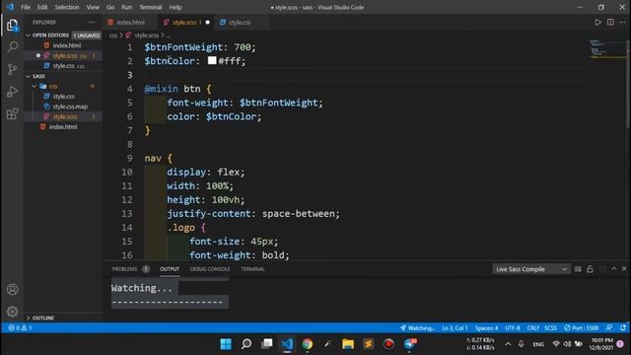The width and height of the screenshot is (631, 355).
Task: Open the View menu
Action: pyautogui.click(x=93, y=7)
